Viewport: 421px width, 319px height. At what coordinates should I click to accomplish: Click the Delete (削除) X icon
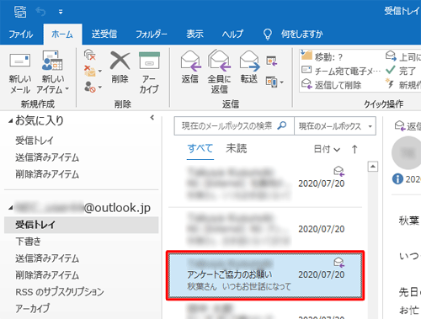click(120, 61)
